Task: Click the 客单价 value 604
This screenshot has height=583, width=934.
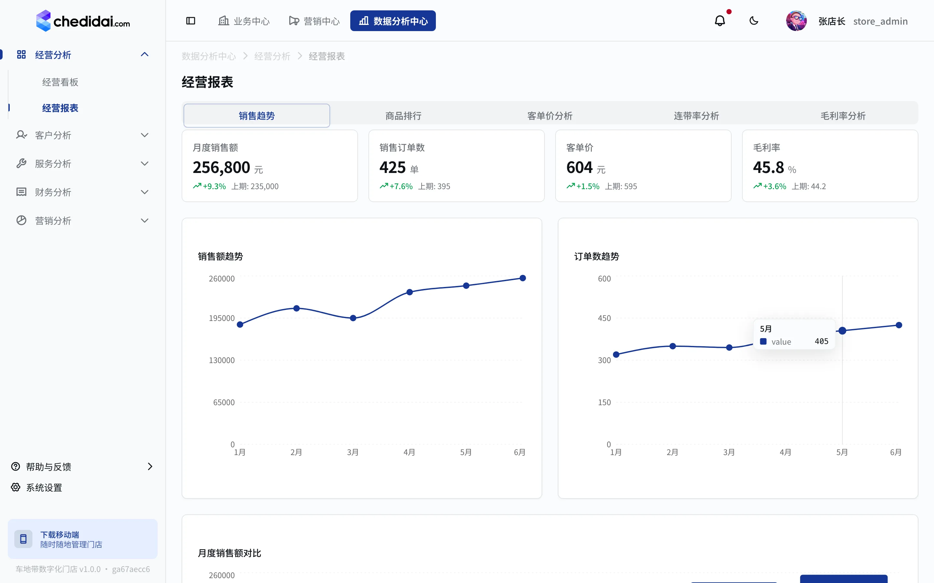Action: [579, 167]
